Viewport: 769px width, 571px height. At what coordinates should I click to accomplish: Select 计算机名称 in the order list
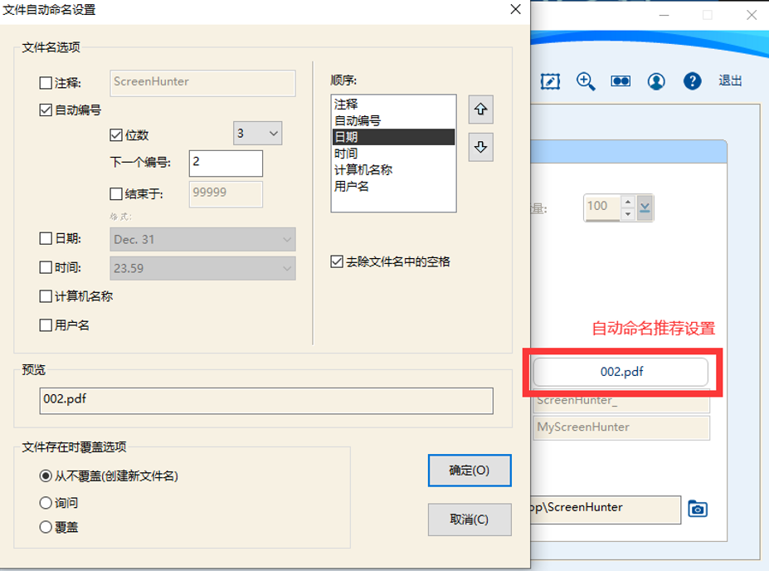pyautogui.click(x=393, y=170)
